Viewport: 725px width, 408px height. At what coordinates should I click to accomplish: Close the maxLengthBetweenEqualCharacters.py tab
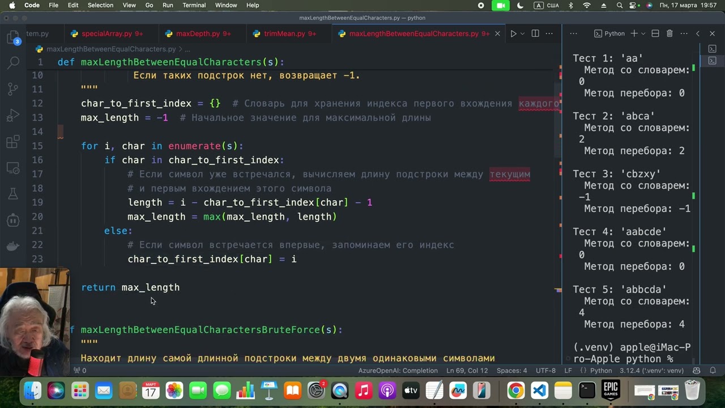(497, 33)
